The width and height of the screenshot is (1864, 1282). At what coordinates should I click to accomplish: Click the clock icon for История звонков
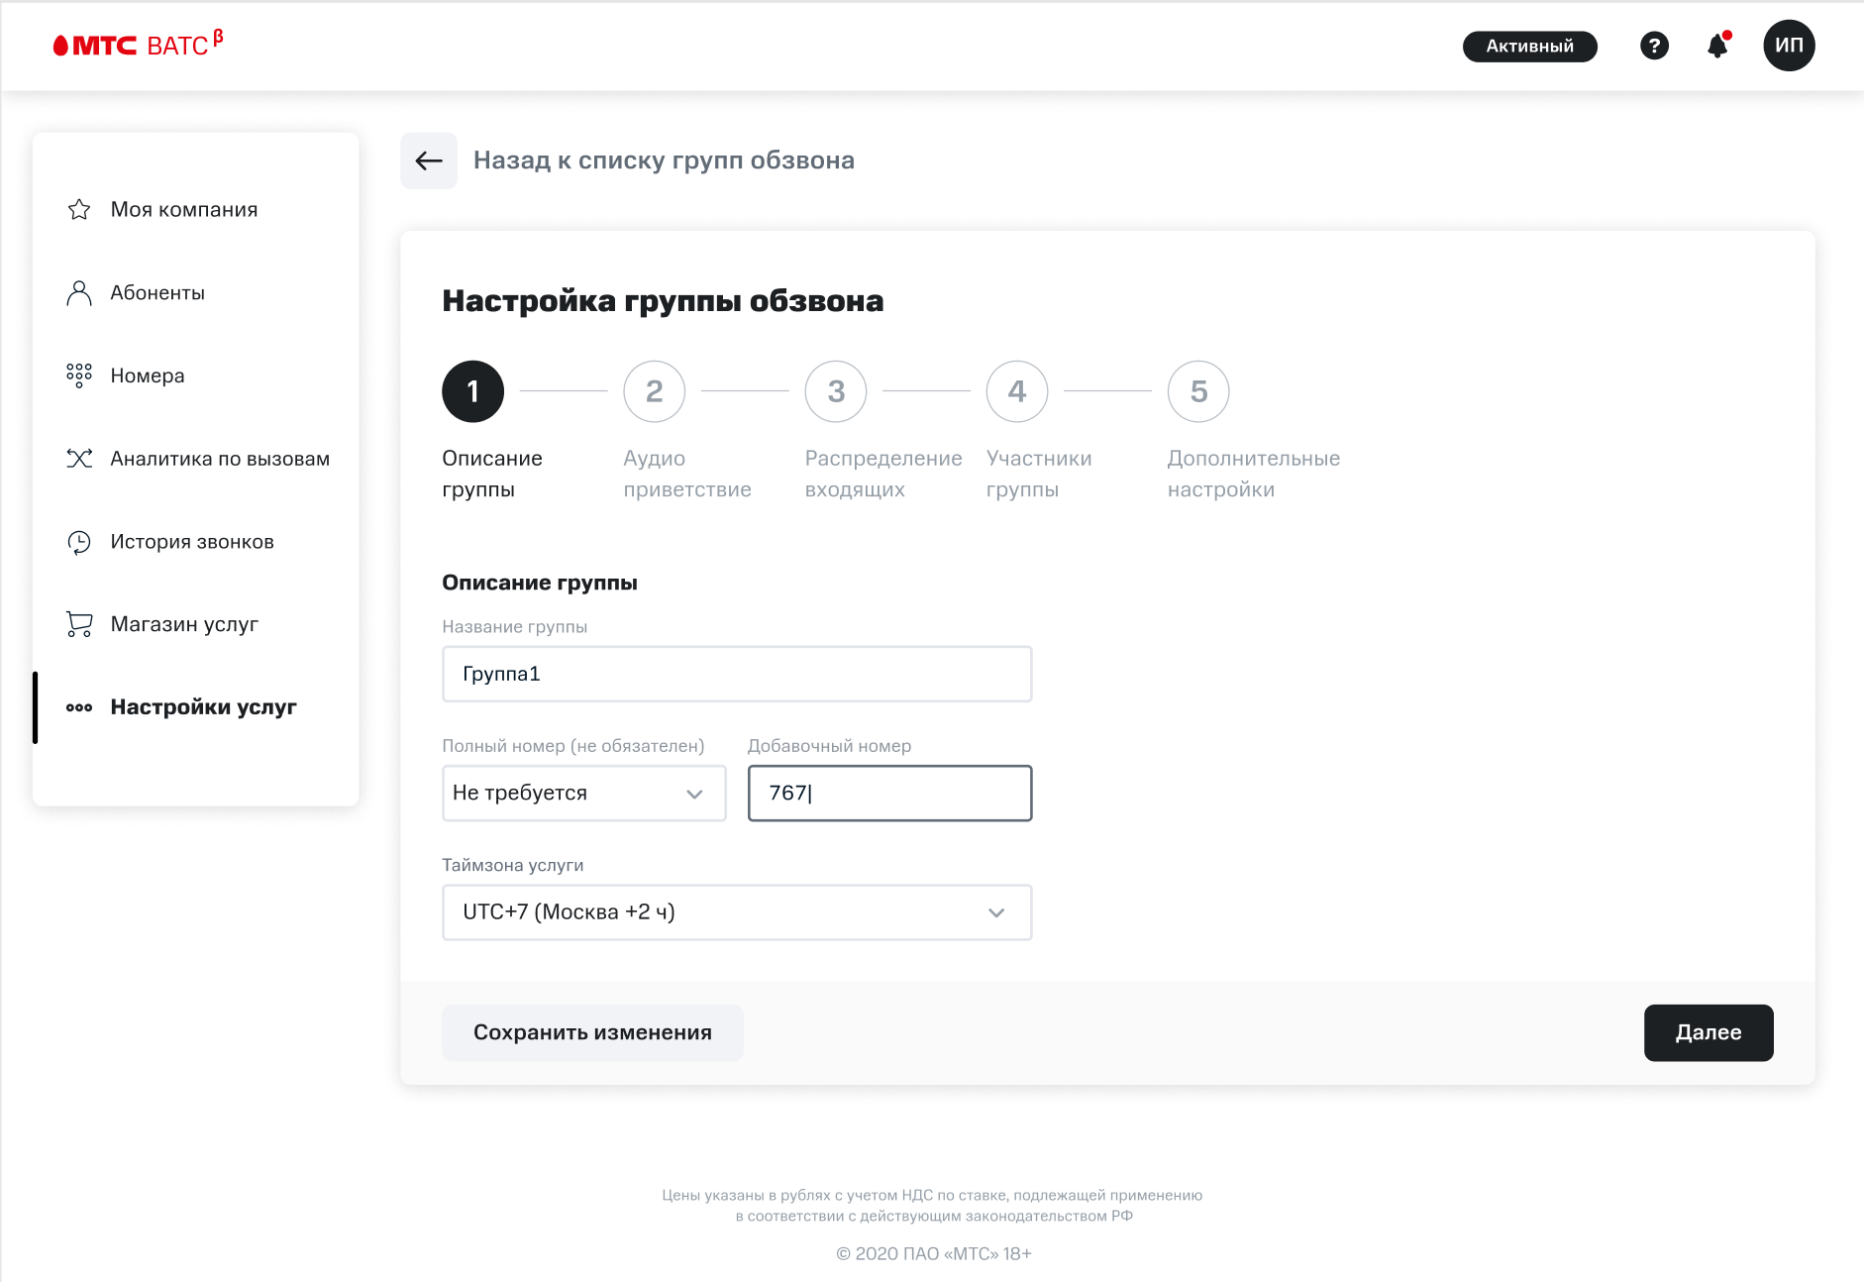(79, 542)
